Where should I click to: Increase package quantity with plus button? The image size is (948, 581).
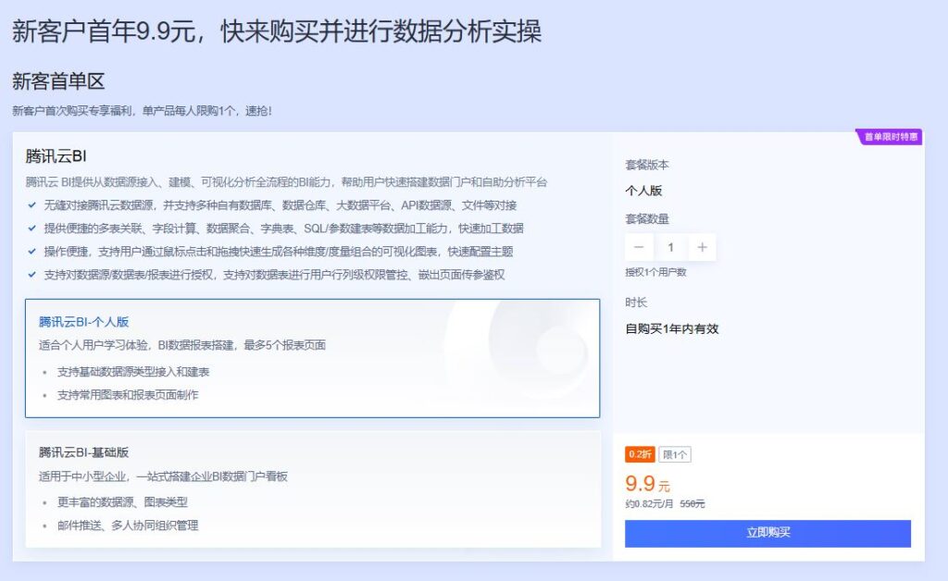pos(702,247)
